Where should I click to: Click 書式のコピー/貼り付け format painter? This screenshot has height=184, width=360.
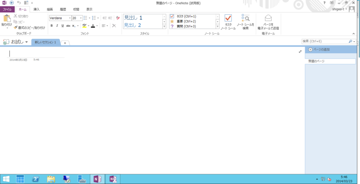pos(29,27)
